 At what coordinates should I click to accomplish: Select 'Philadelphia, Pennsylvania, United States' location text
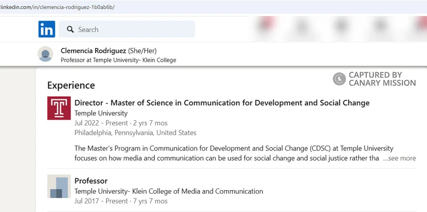coord(136,133)
